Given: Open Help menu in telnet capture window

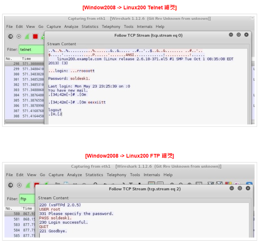Looking at the screenshot, I should coord(160,27).
